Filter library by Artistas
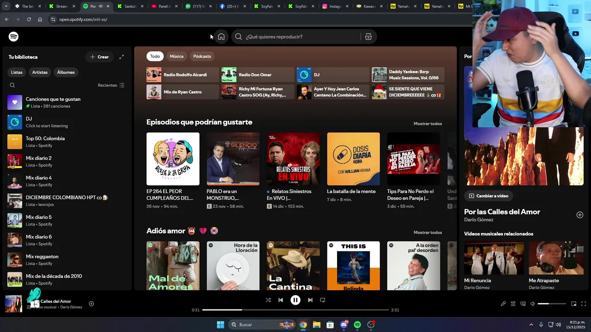The image size is (591, 332). 40,72
